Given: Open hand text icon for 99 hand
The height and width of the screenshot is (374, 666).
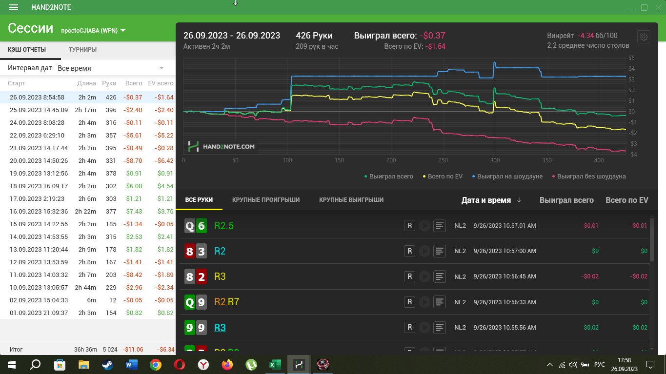Looking at the screenshot, I should click(x=440, y=327).
